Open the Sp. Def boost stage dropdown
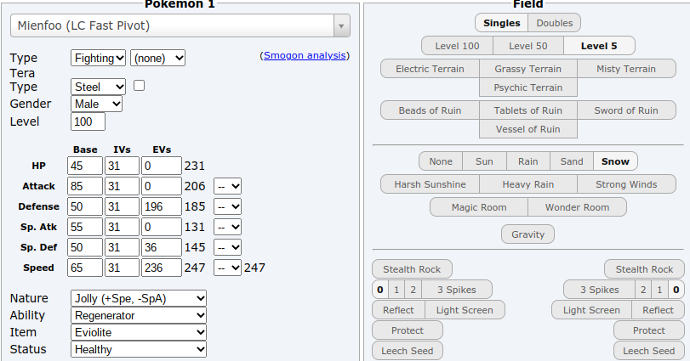Image resolution: width=690 pixels, height=361 pixels. 227,247
